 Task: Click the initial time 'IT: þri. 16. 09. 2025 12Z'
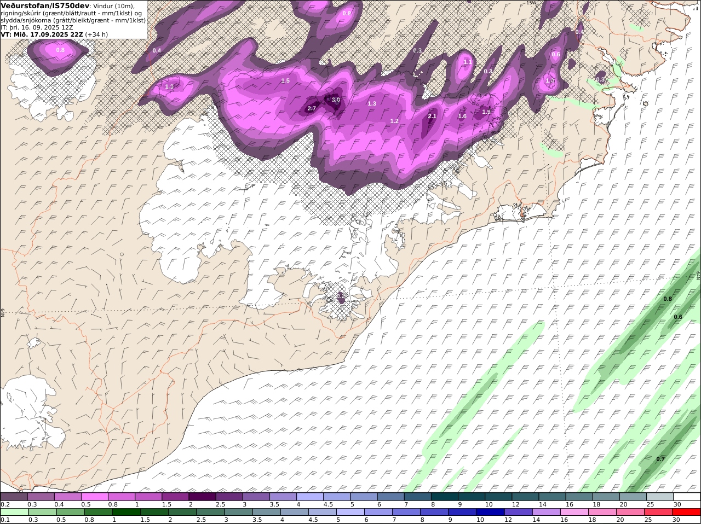pos(37,27)
